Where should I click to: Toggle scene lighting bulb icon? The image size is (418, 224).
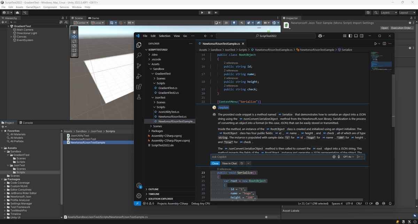(x=234, y=23)
